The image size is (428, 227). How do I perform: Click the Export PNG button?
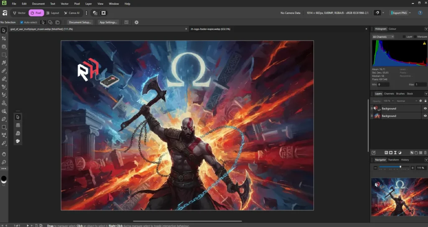tap(399, 13)
